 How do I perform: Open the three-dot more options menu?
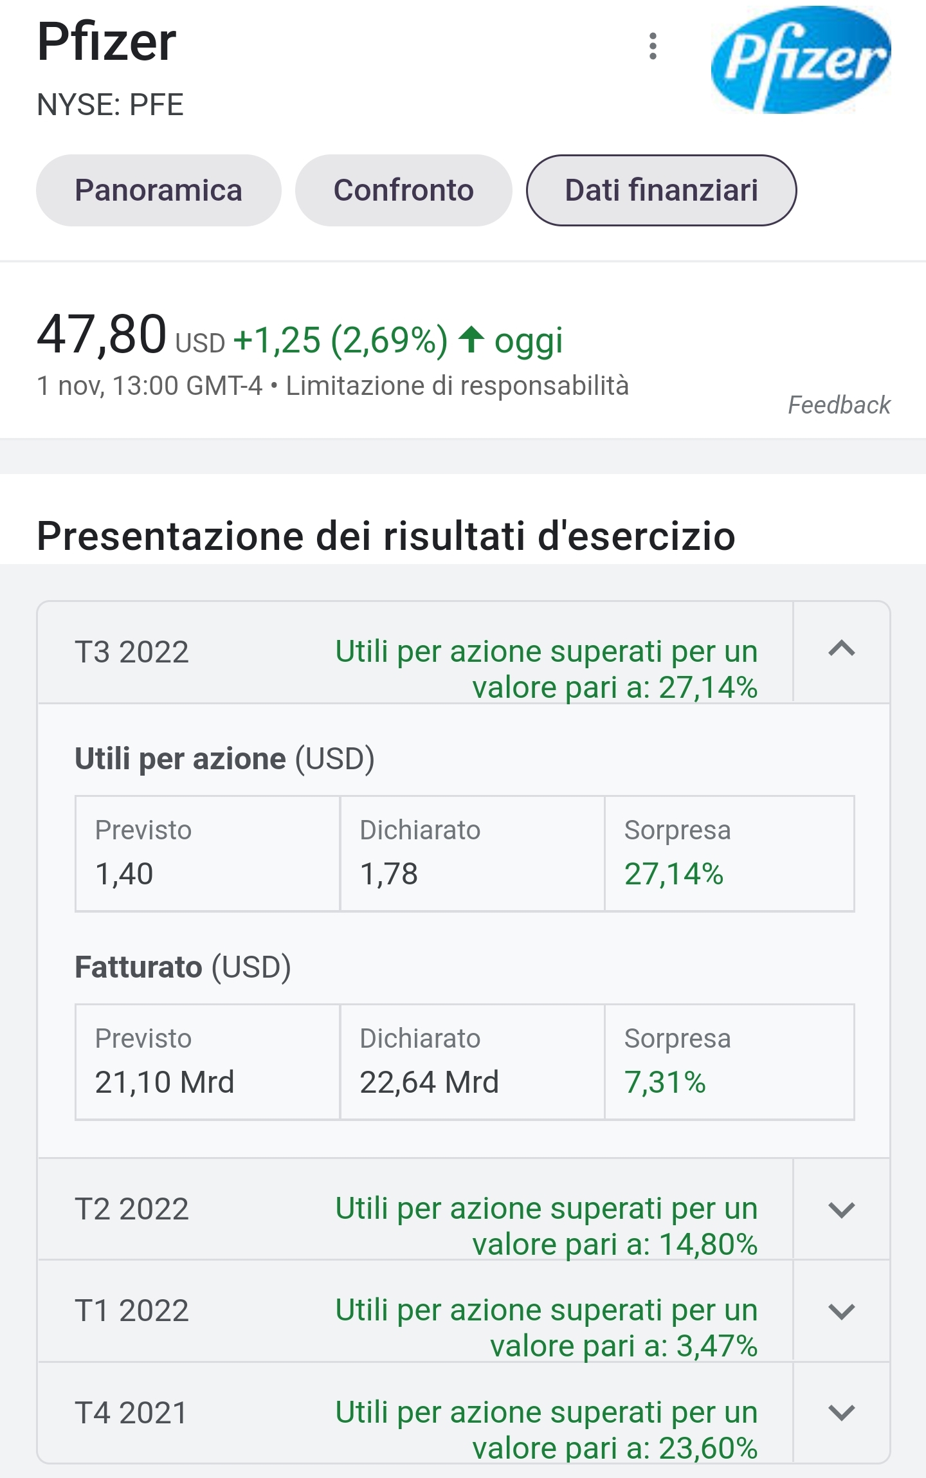click(x=653, y=46)
